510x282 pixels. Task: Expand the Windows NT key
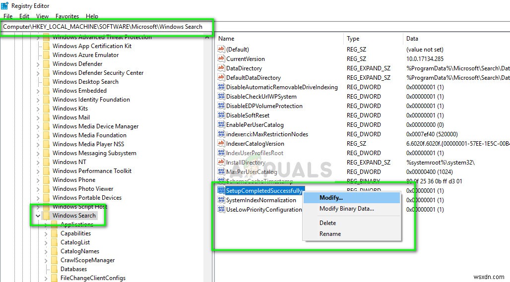[38, 162]
